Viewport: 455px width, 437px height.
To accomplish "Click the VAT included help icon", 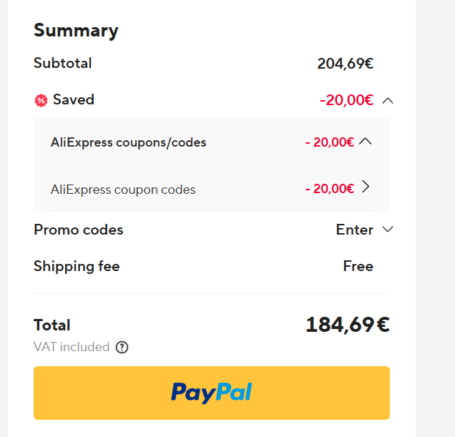I will (x=122, y=348).
